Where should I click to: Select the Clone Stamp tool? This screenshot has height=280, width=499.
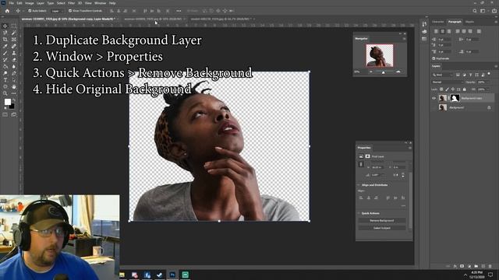(x=14, y=53)
